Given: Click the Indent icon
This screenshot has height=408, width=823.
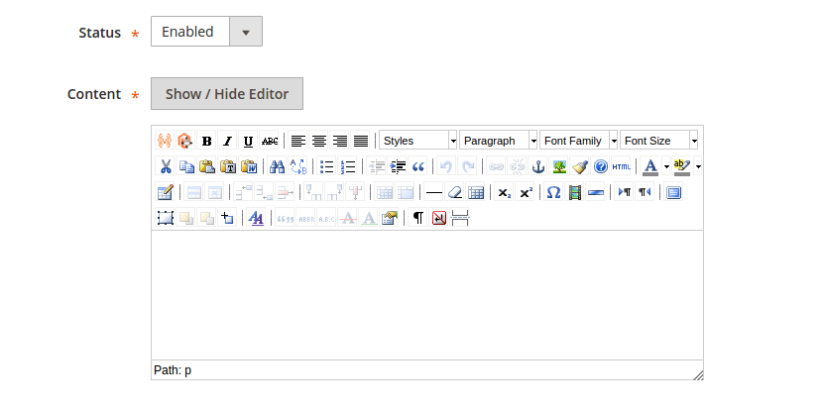Looking at the screenshot, I should (398, 166).
